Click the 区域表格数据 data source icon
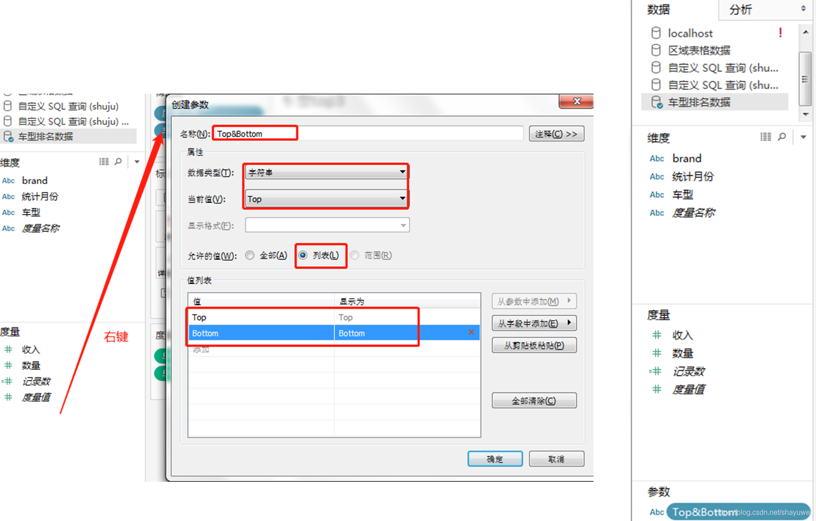The image size is (816, 521). 656,50
